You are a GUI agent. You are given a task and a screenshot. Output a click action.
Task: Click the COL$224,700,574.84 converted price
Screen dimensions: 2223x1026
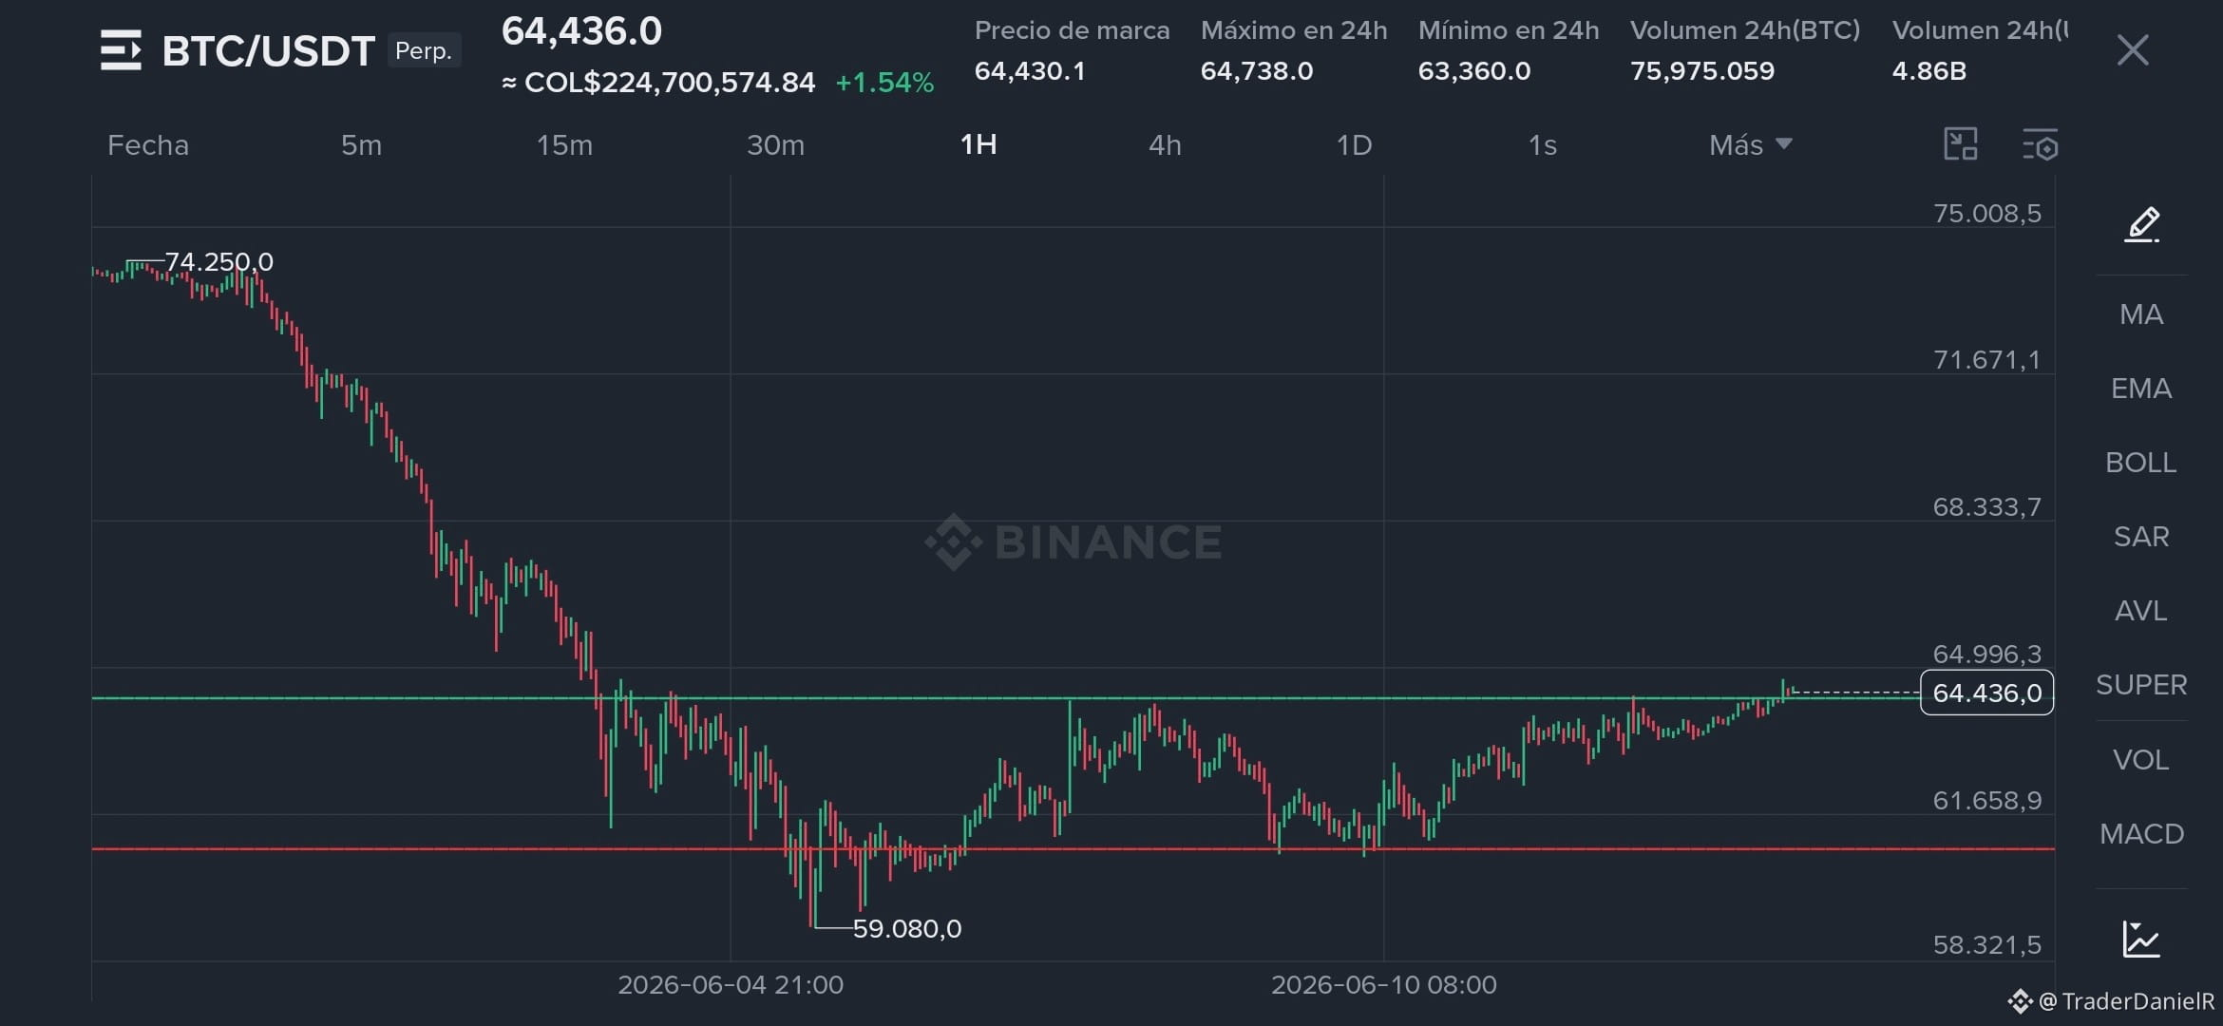(x=658, y=83)
